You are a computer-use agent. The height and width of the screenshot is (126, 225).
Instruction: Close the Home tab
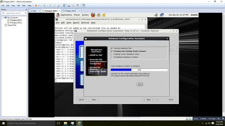click(x=39, y=11)
